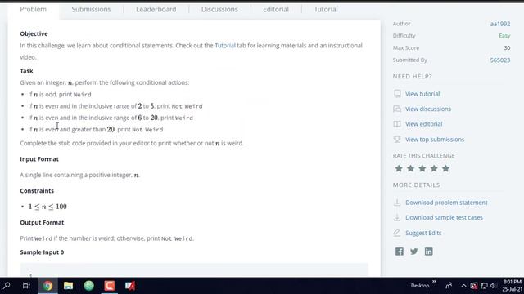The image size is (524, 294).
Task: Click the 565023 submitted-by count
Action: (x=500, y=60)
